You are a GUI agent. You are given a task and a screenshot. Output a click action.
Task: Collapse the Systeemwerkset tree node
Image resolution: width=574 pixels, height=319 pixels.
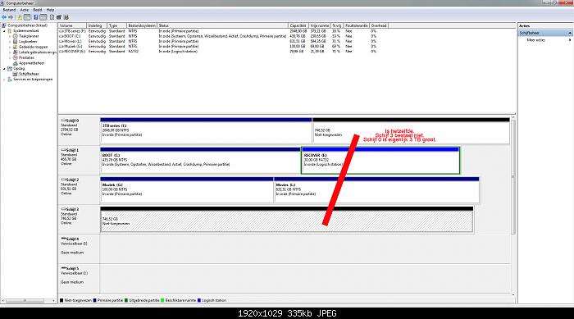tap(4, 31)
